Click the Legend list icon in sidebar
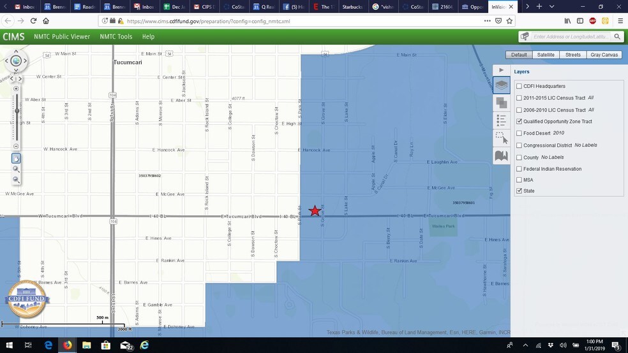The image size is (628, 353). [502, 120]
